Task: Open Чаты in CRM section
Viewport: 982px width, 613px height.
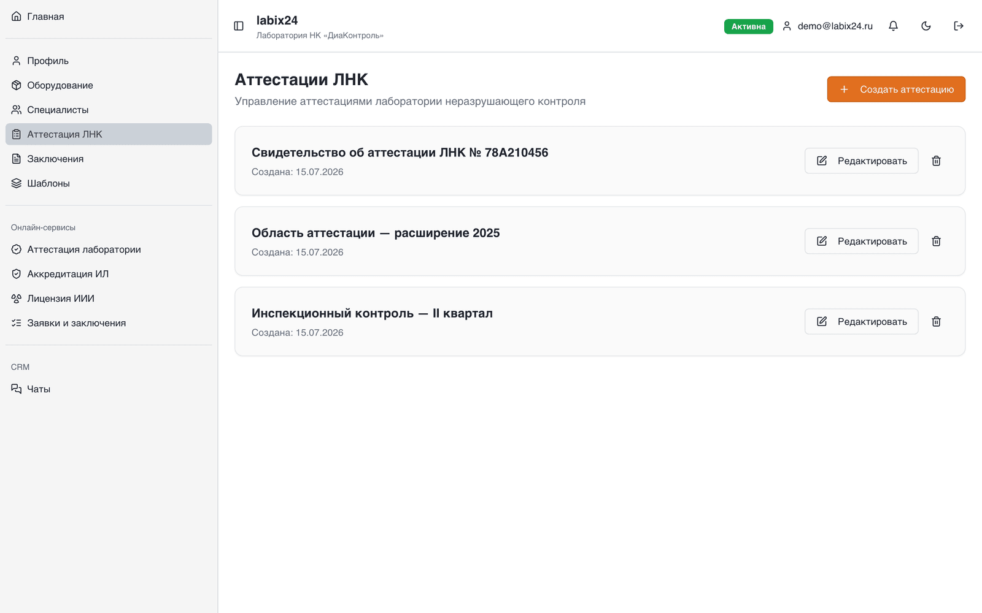Action: pyautogui.click(x=109, y=389)
